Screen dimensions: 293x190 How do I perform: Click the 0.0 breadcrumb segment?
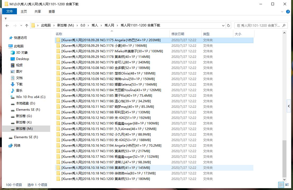coord(83,25)
